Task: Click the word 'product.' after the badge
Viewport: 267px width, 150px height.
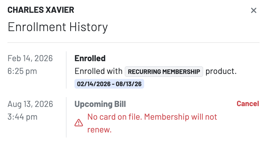Action: tap(221, 72)
